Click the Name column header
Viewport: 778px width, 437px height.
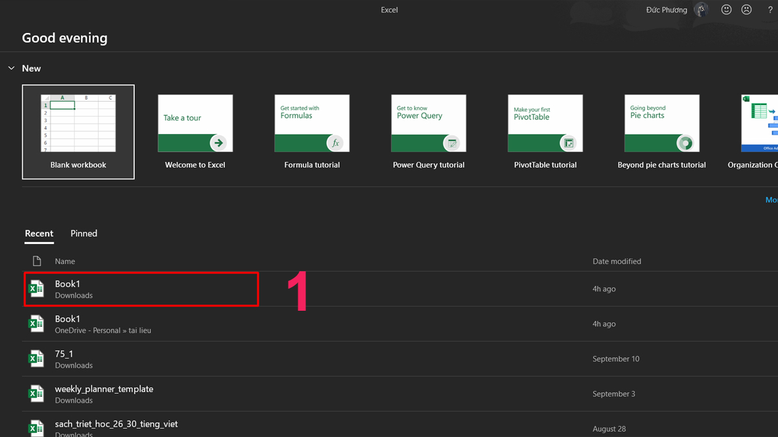[65, 262]
